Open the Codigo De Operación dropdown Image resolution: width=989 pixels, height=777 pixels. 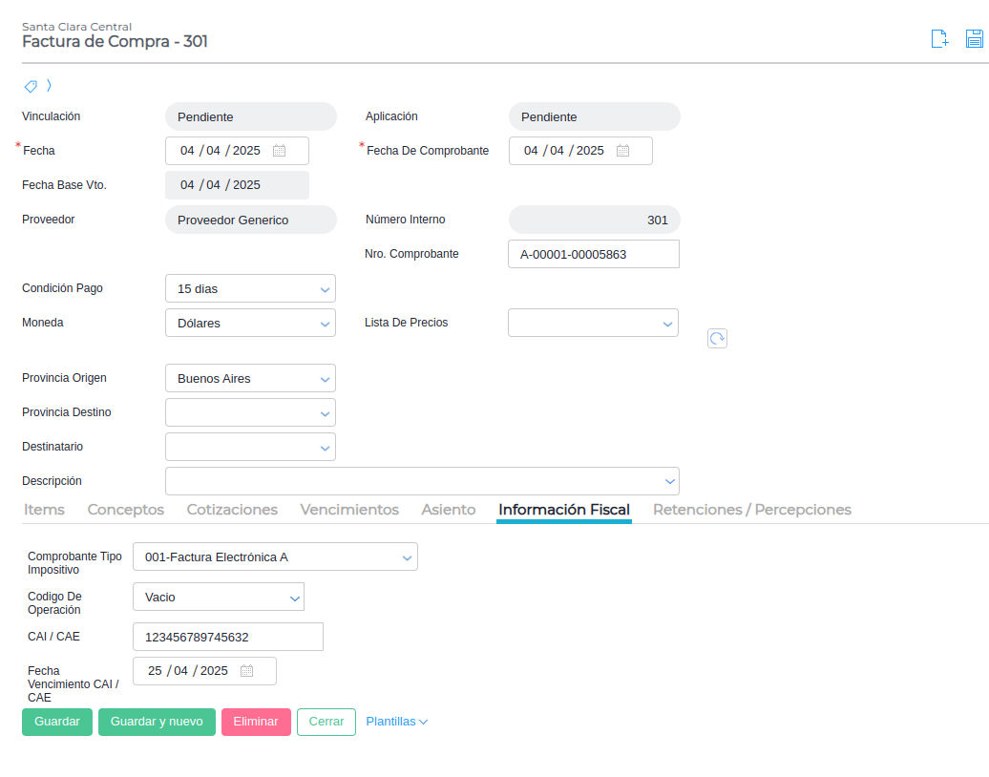pos(218,598)
